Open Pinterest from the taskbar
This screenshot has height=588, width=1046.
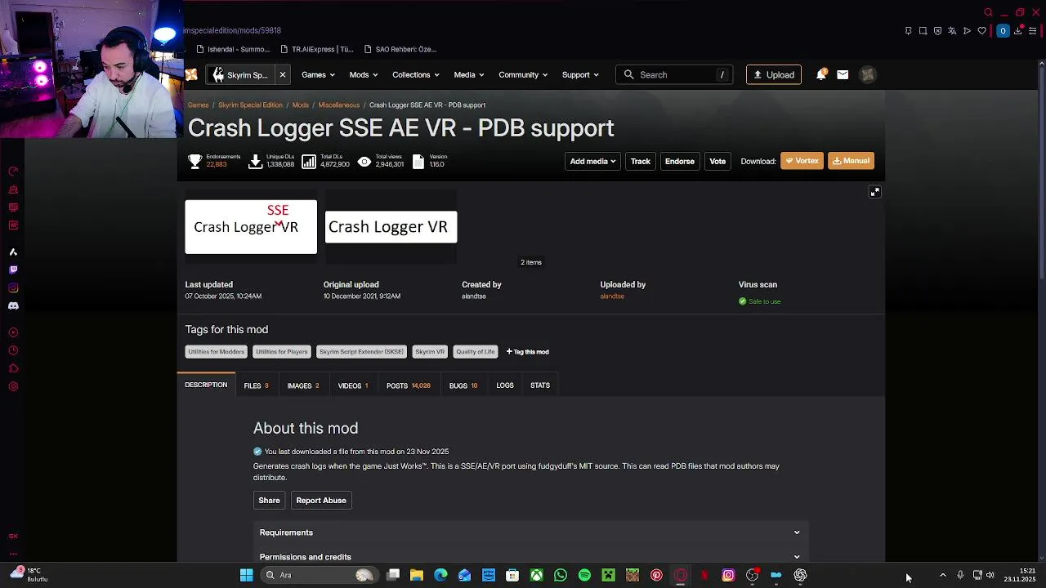click(656, 575)
